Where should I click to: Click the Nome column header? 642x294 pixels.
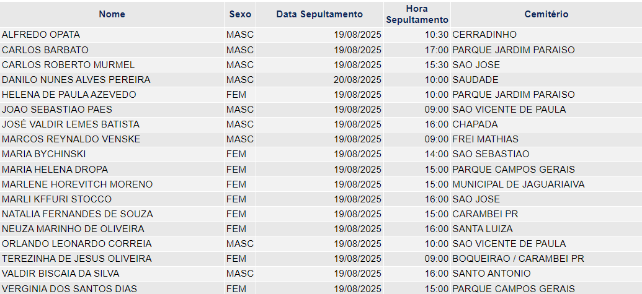(x=112, y=14)
